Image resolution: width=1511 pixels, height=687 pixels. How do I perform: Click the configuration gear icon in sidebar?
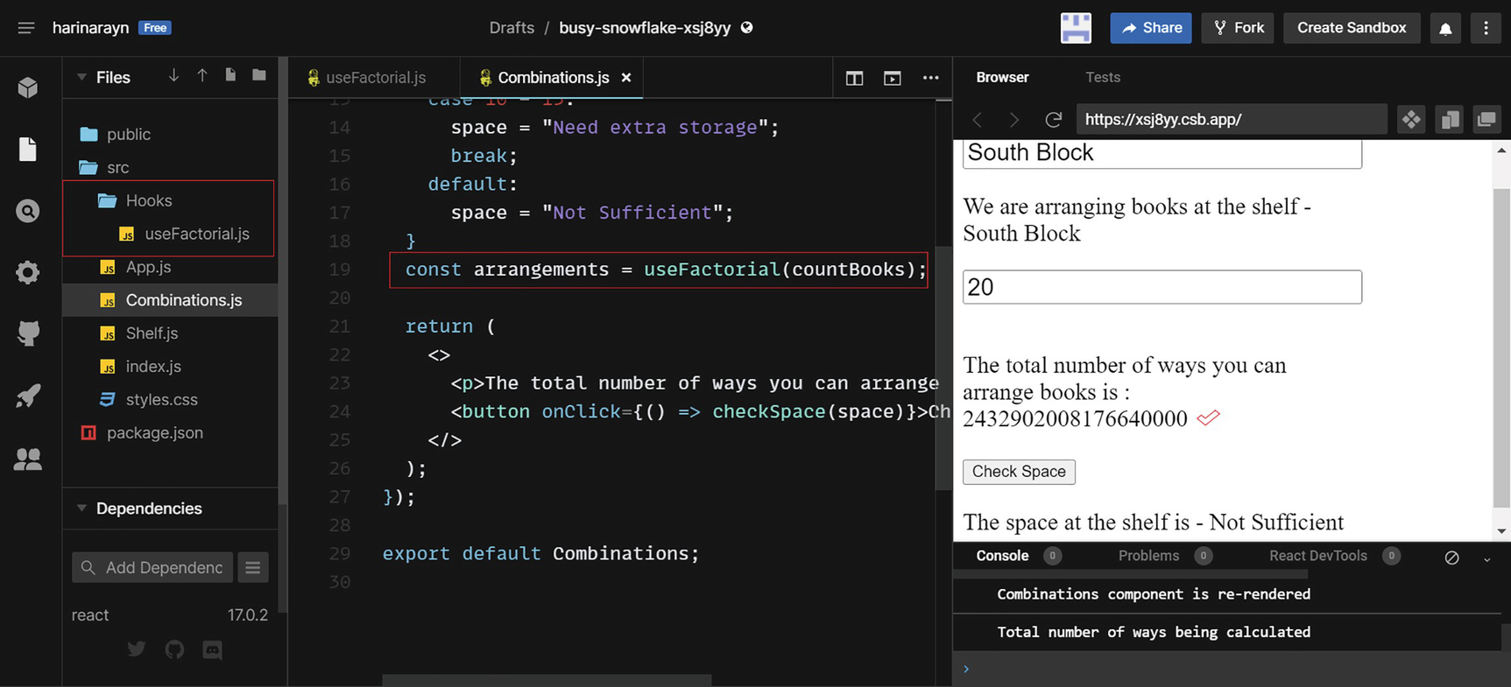click(28, 272)
